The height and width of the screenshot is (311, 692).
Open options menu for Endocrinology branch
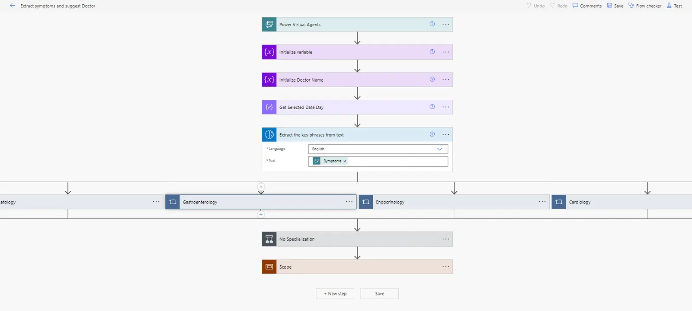click(x=542, y=202)
